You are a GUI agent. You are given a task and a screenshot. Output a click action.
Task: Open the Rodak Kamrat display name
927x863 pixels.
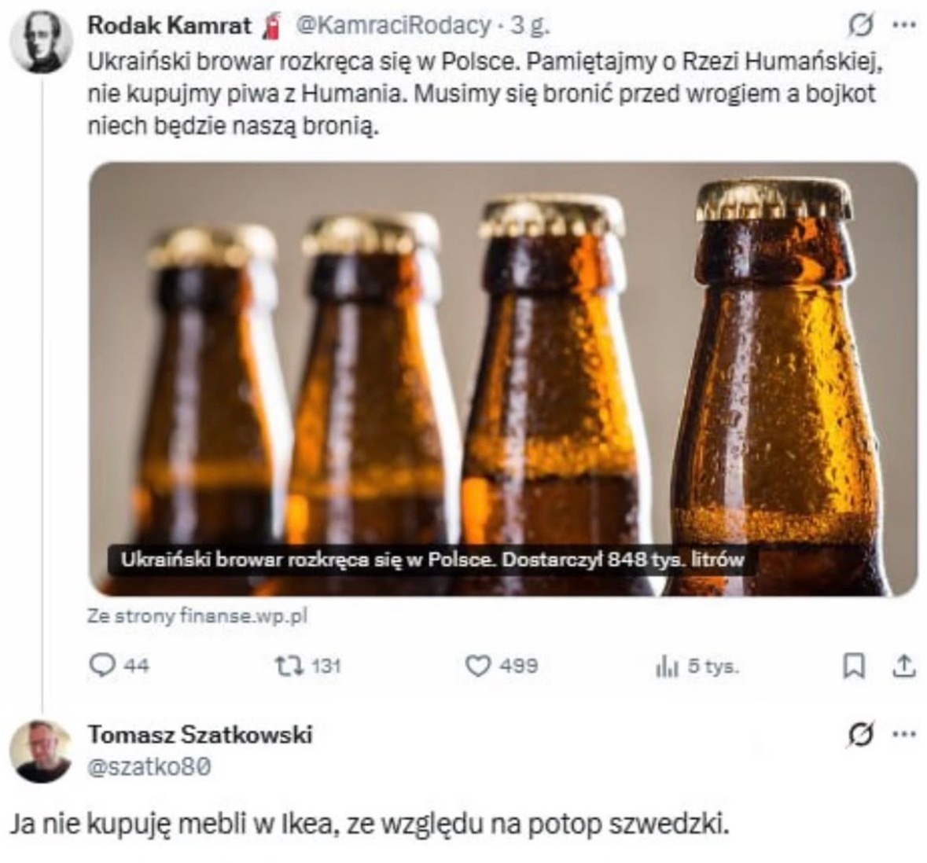(169, 25)
